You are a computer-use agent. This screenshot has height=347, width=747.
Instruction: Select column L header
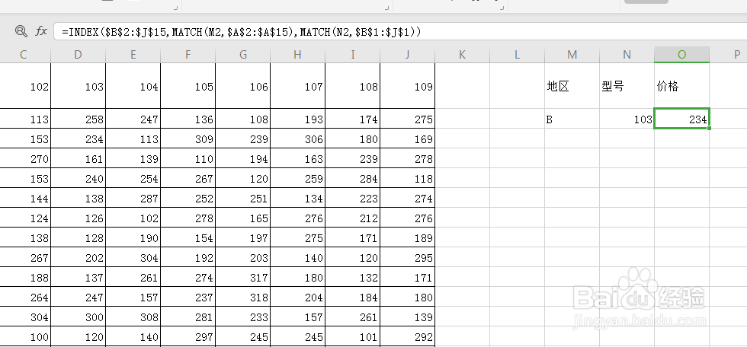pyautogui.click(x=518, y=55)
